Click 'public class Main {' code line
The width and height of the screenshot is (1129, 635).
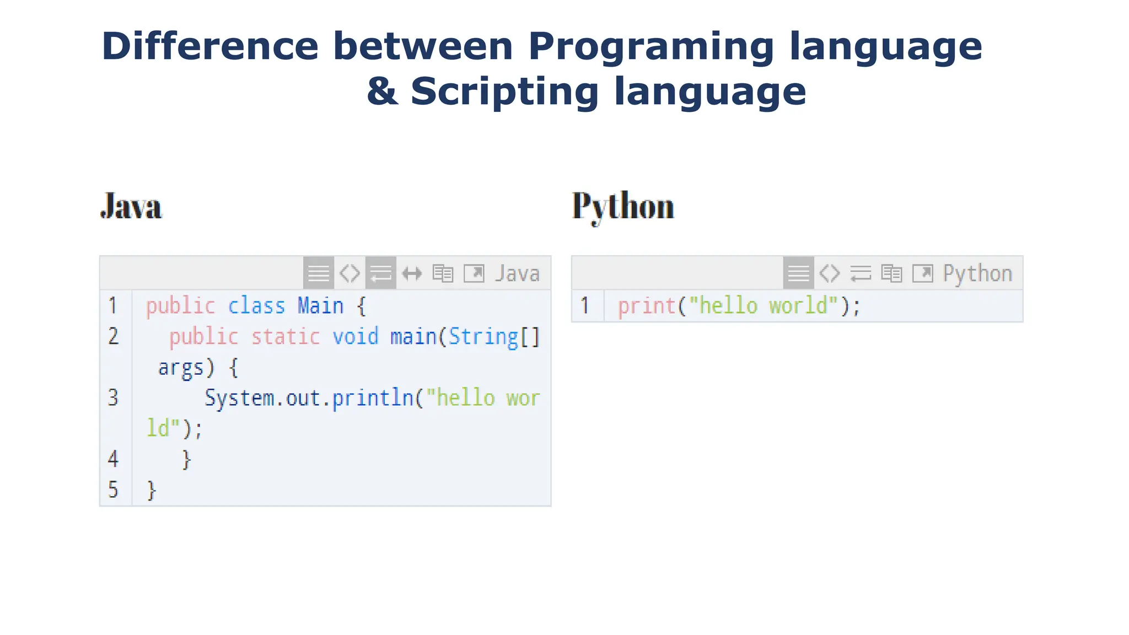pos(256,306)
